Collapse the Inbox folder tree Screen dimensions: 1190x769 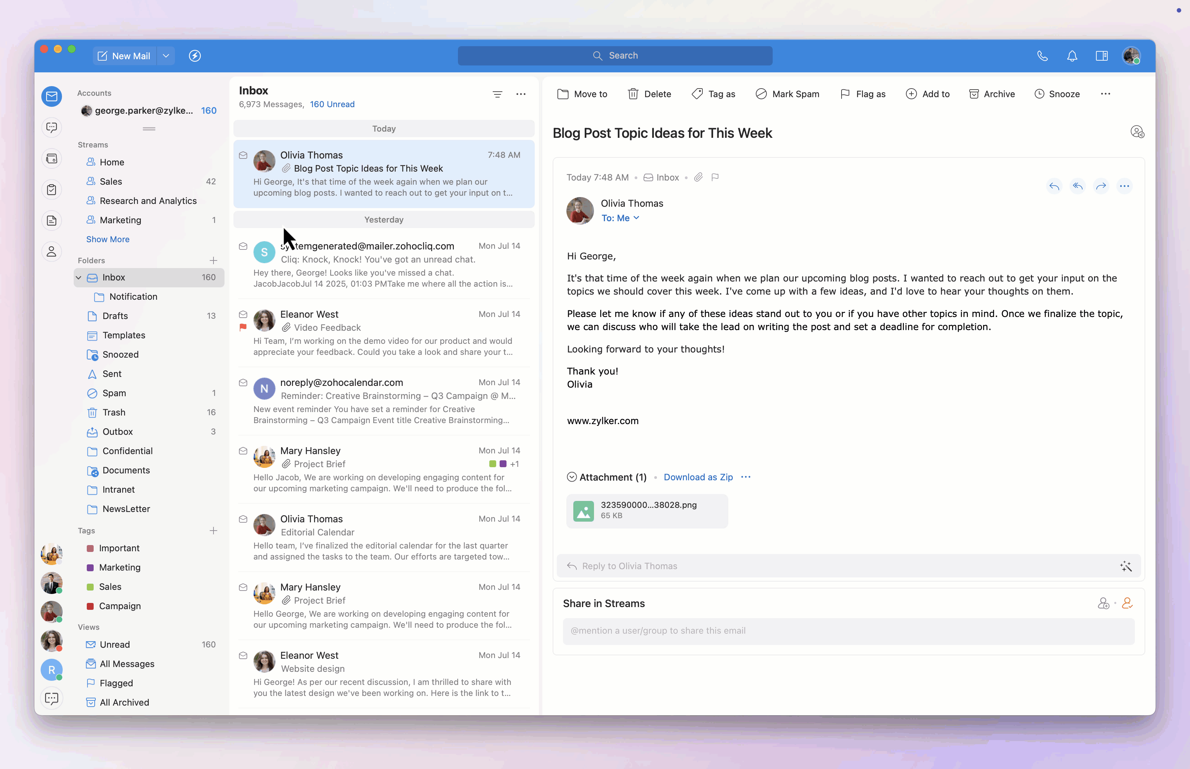point(79,278)
